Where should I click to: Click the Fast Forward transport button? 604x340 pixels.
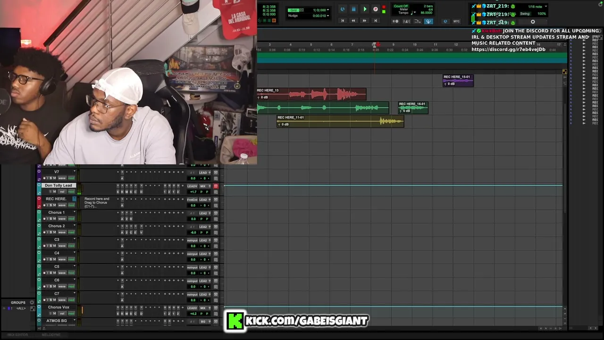(364, 21)
